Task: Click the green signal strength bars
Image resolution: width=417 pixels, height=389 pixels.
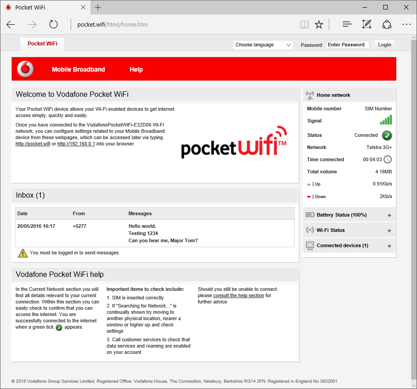Action: 386,120
